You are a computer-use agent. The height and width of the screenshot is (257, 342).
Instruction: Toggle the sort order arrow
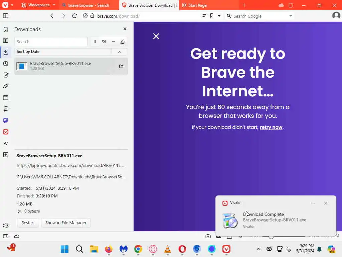pyautogui.click(x=120, y=52)
